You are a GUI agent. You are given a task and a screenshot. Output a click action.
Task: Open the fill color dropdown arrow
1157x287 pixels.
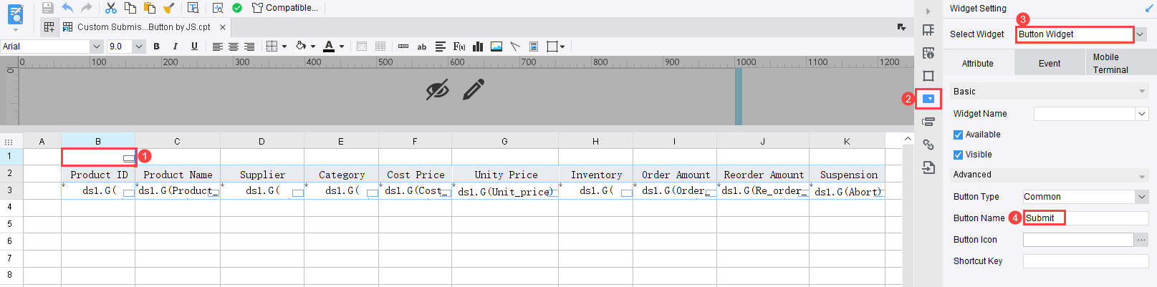(313, 47)
